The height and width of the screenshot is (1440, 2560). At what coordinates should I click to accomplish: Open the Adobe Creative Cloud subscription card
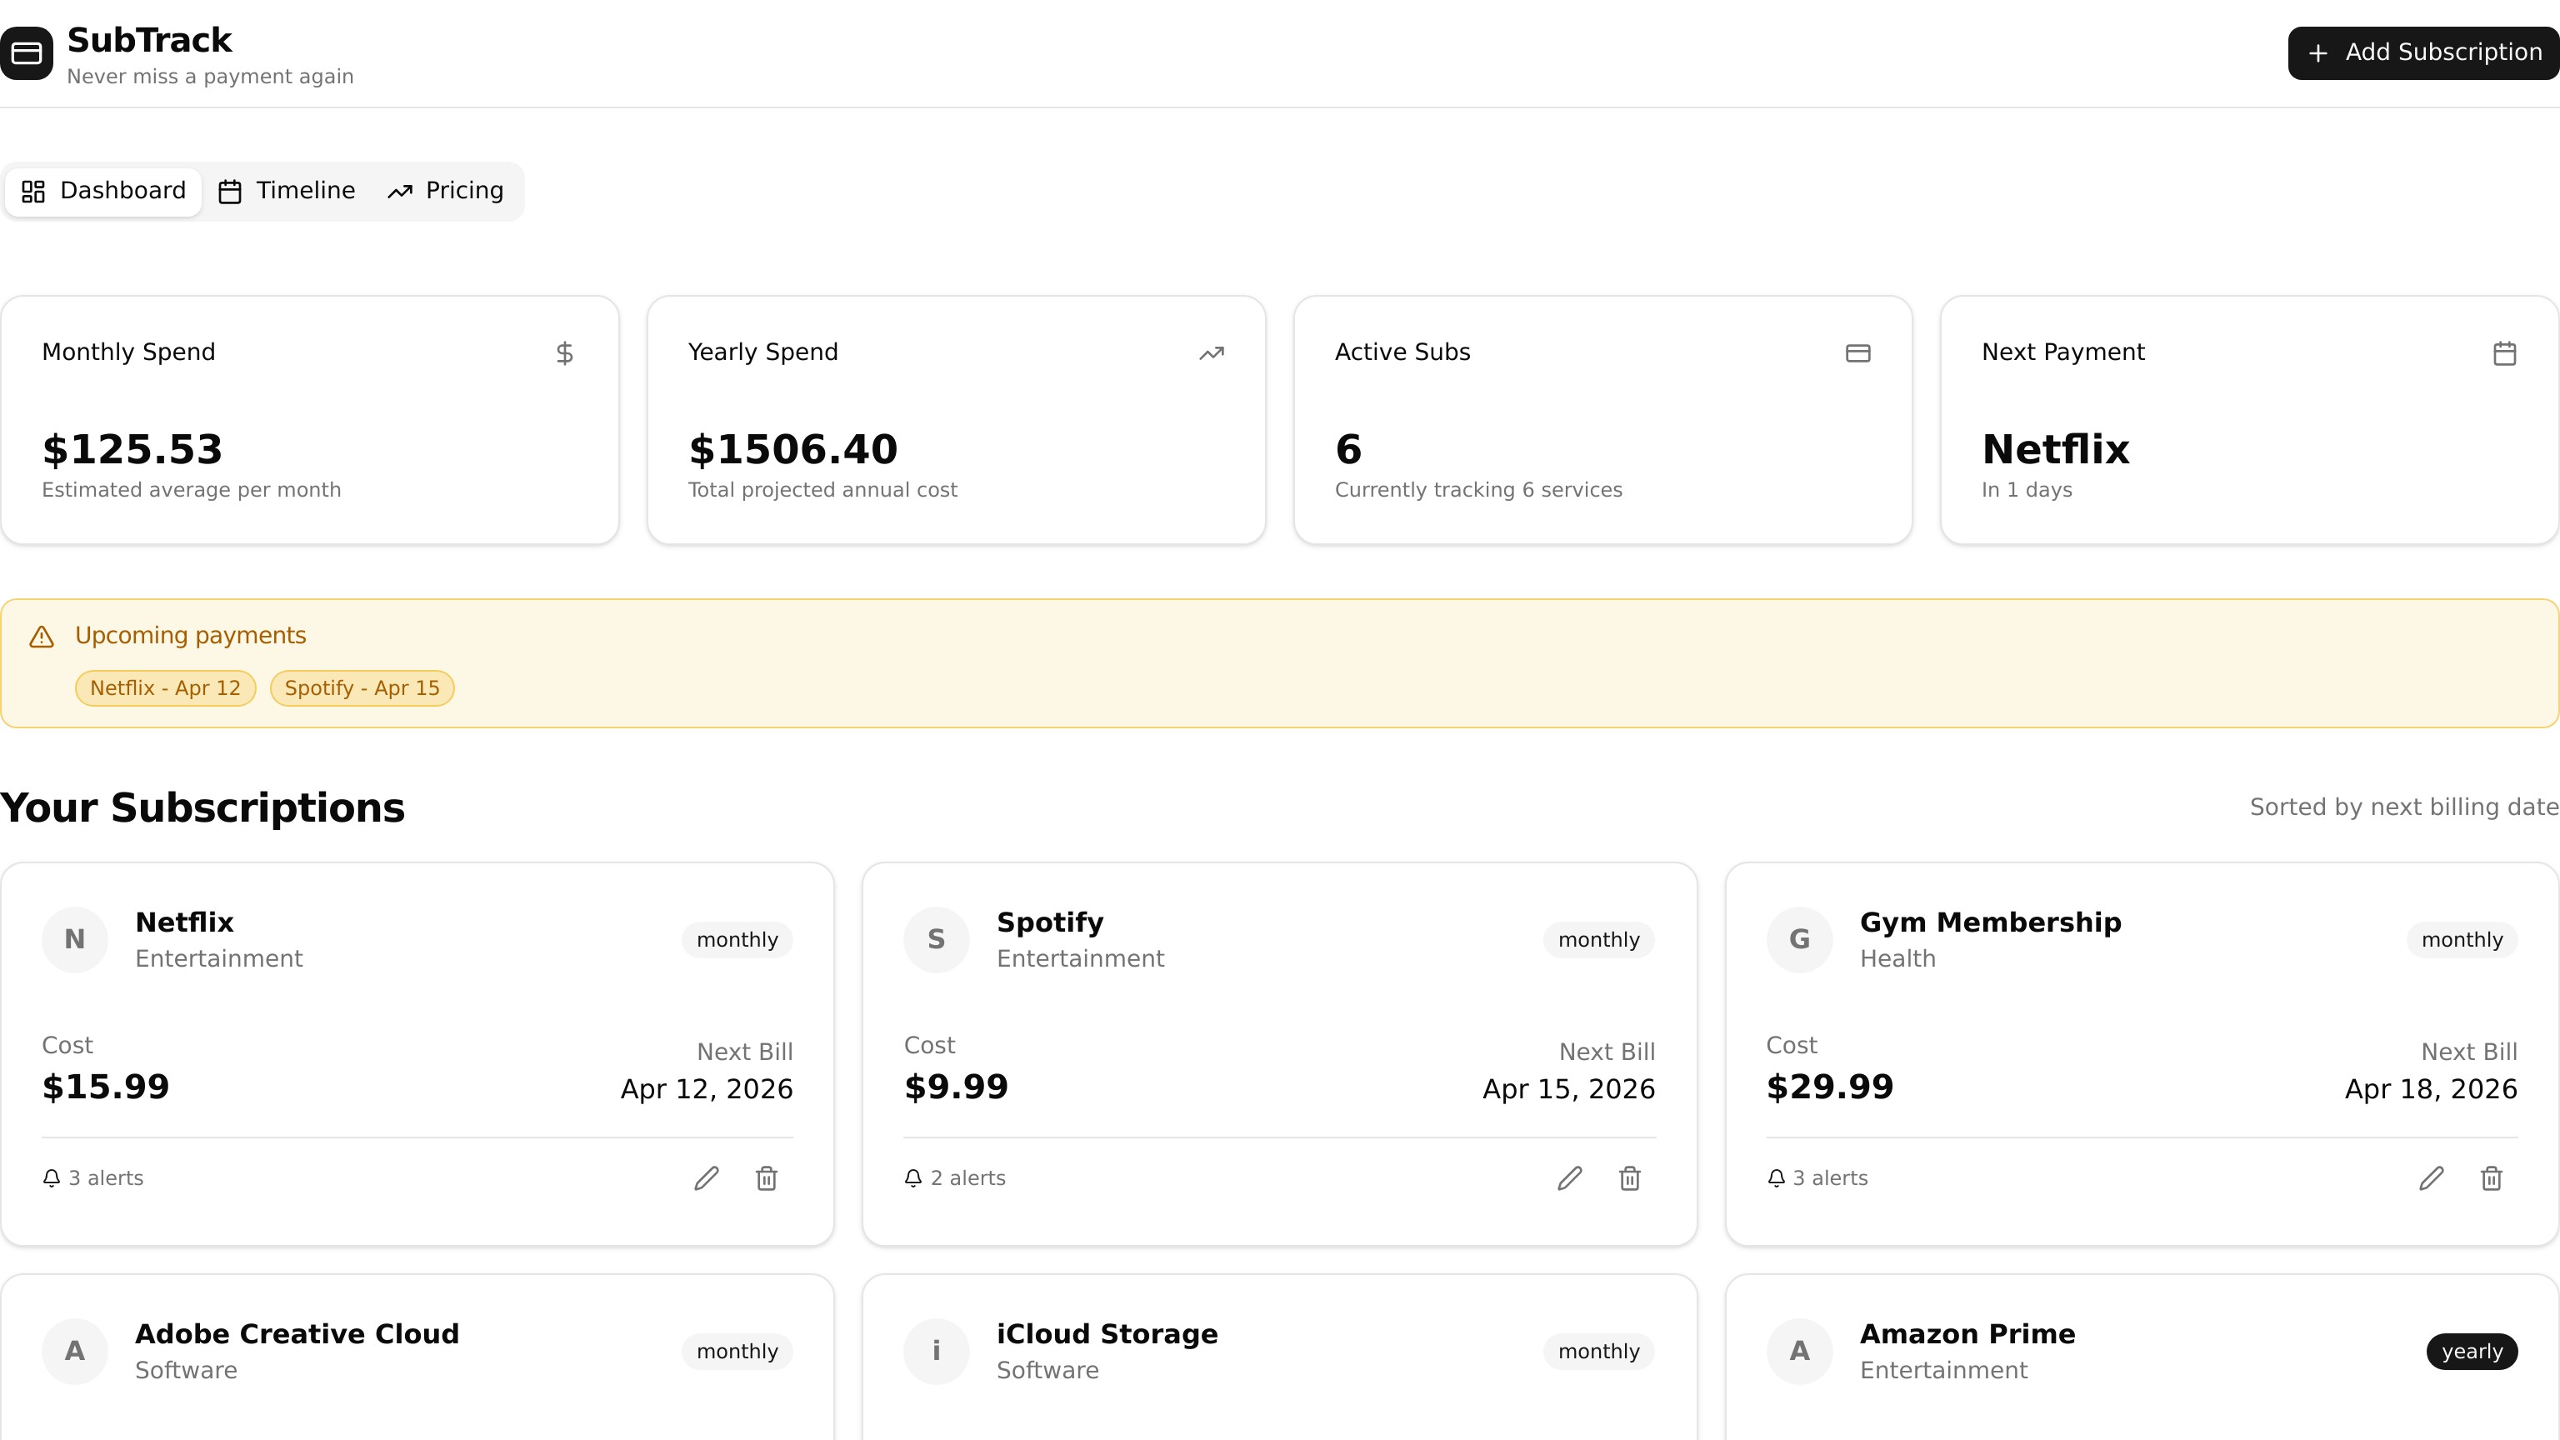[296, 1333]
